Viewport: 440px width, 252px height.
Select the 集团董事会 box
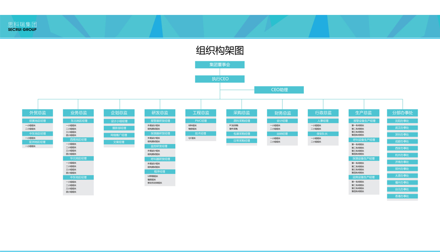point(220,65)
